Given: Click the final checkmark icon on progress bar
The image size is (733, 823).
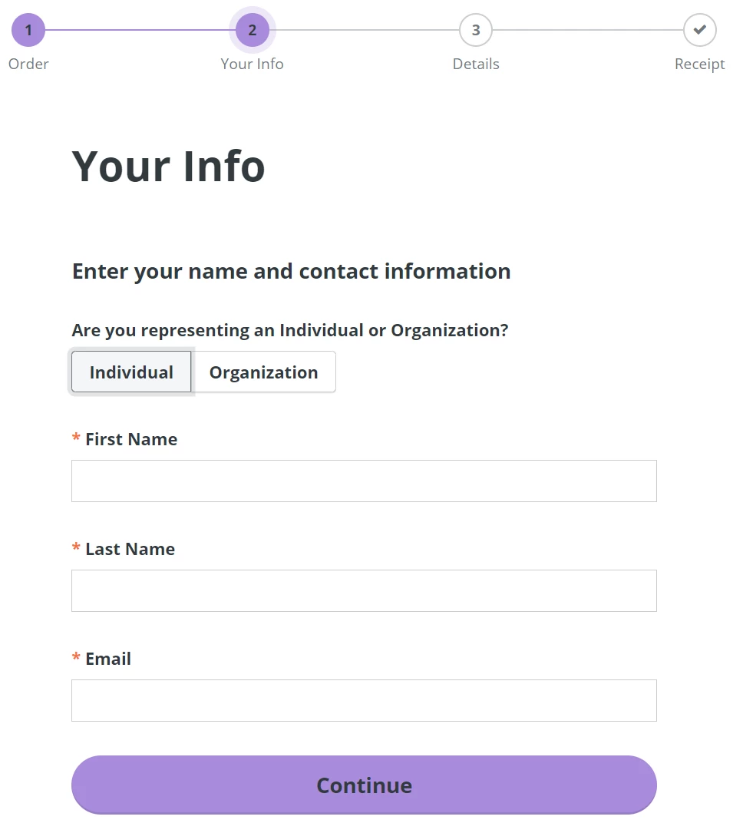Looking at the screenshot, I should [x=698, y=30].
